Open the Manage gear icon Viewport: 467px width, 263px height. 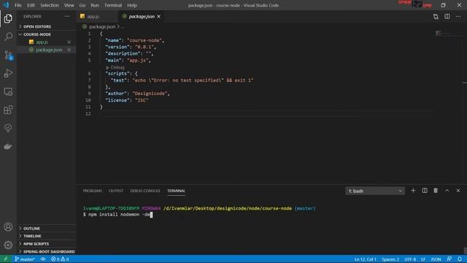[x=8, y=245]
